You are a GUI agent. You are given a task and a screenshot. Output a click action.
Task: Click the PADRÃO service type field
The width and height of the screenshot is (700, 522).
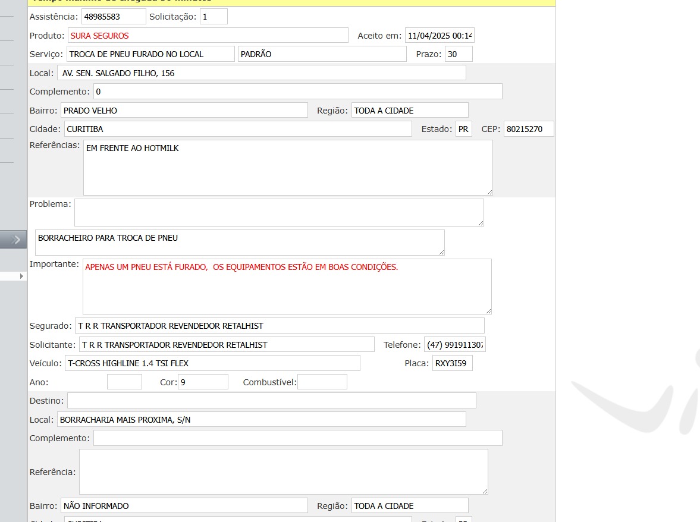pos(322,54)
